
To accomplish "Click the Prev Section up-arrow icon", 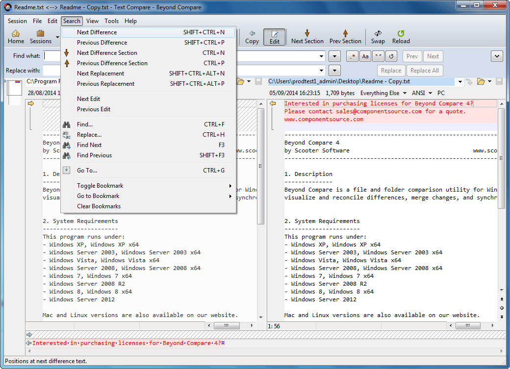I will pos(345,33).
